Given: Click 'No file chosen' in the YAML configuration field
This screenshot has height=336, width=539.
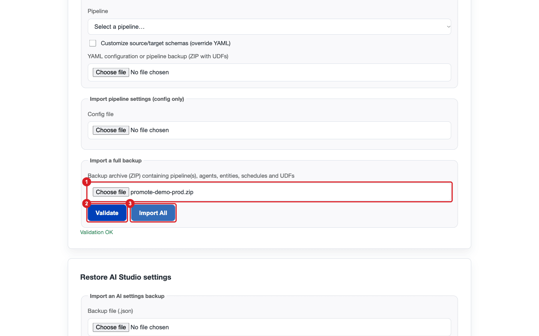Looking at the screenshot, I should coord(150,72).
